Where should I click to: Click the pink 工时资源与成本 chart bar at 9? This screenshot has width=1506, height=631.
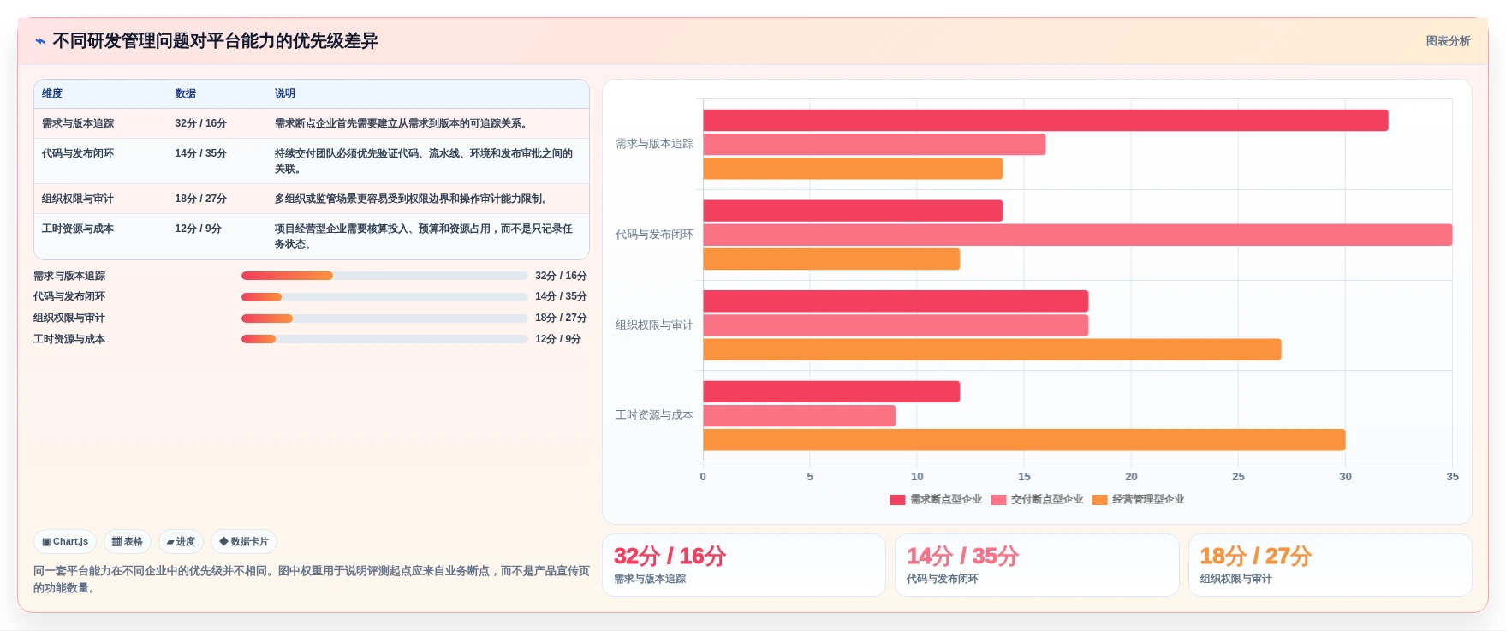[800, 416]
